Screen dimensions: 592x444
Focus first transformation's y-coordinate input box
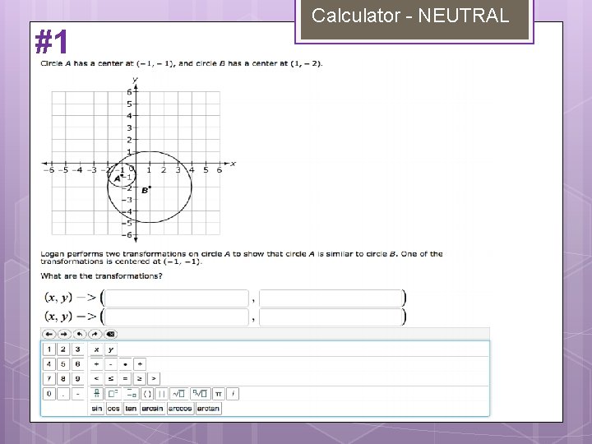pos(331,298)
